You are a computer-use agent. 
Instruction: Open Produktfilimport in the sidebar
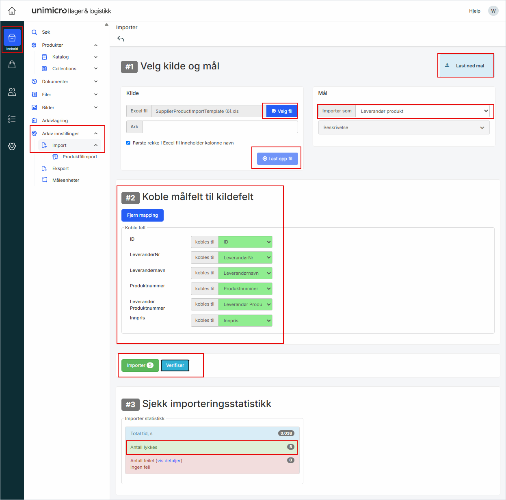(x=80, y=157)
